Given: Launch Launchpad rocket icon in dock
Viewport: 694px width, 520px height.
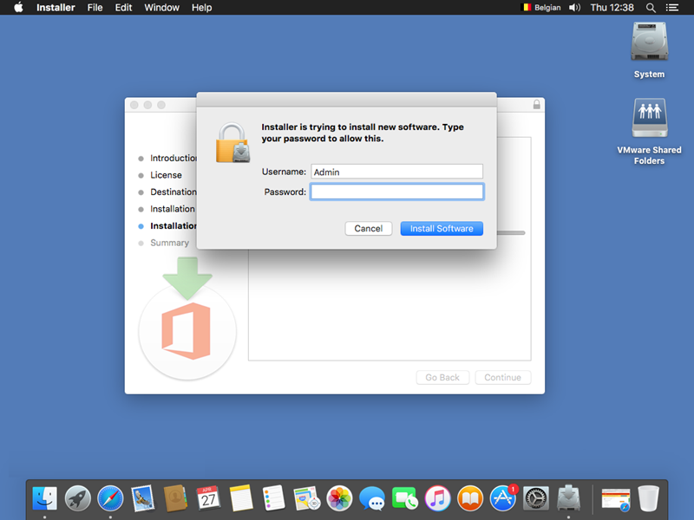Looking at the screenshot, I should click(77, 498).
